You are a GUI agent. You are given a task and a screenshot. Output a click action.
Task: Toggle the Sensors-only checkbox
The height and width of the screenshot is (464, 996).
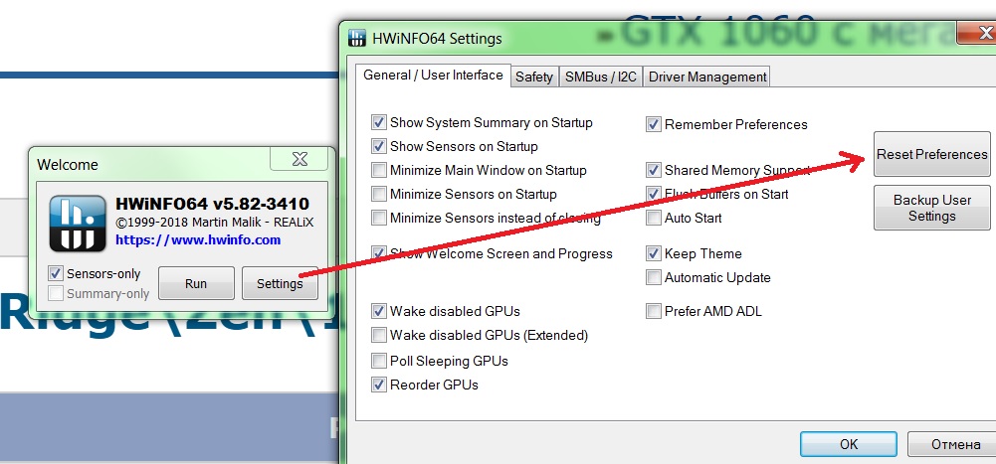point(56,274)
